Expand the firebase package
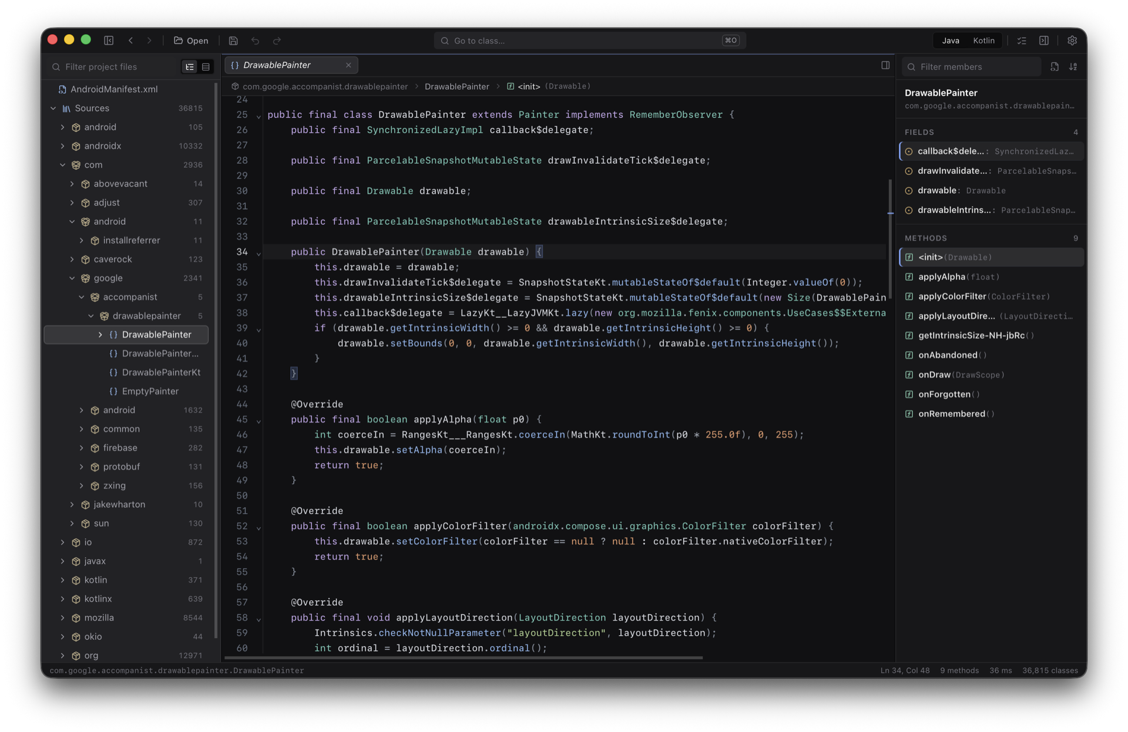The height and width of the screenshot is (732, 1128). coord(82,448)
